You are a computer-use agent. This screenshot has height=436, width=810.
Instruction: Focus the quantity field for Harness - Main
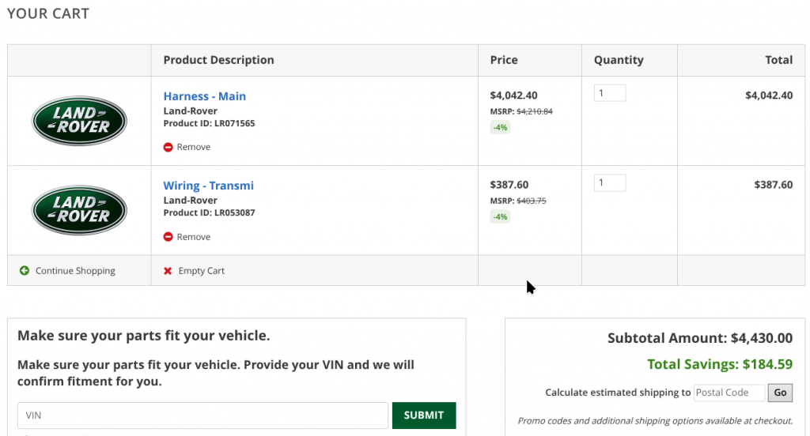(610, 93)
